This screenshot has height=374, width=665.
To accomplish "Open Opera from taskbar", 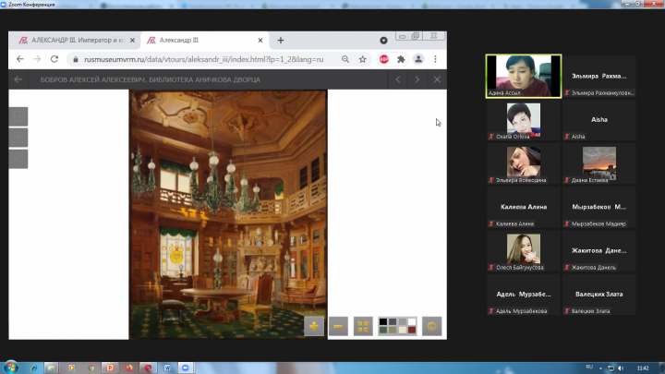I will (148, 368).
